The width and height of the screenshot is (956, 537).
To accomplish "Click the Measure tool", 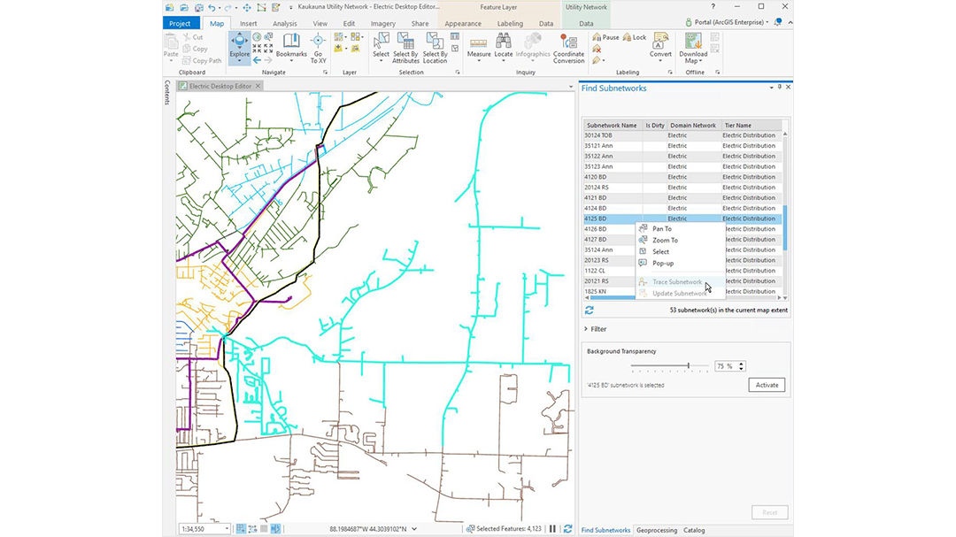I will coord(479,47).
